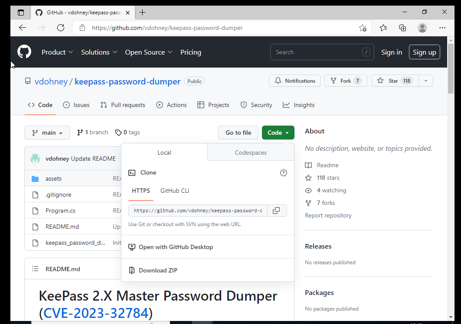Viewport: 461px width, 324px height.
Task: View the 0 tags link
Action: [x=128, y=133]
